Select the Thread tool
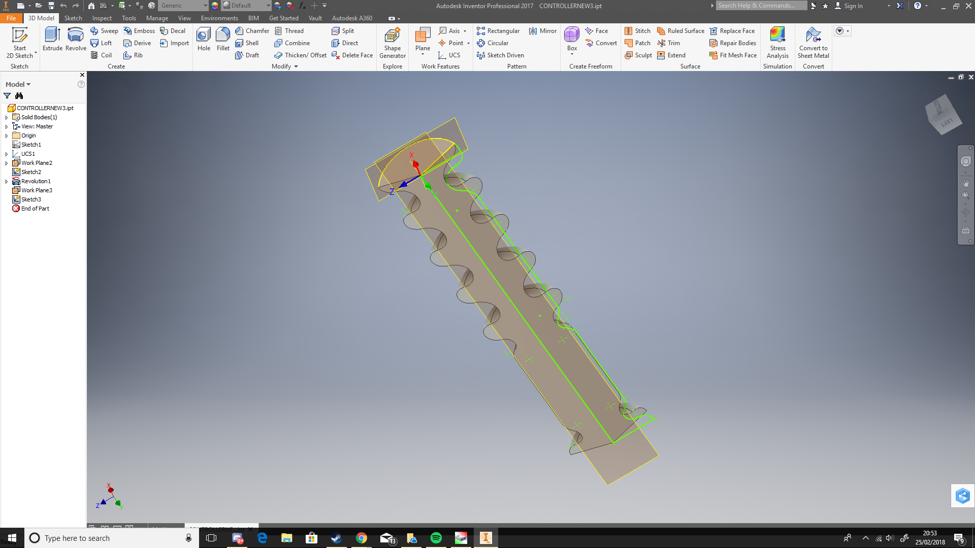The width and height of the screenshot is (975, 548). (290, 30)
